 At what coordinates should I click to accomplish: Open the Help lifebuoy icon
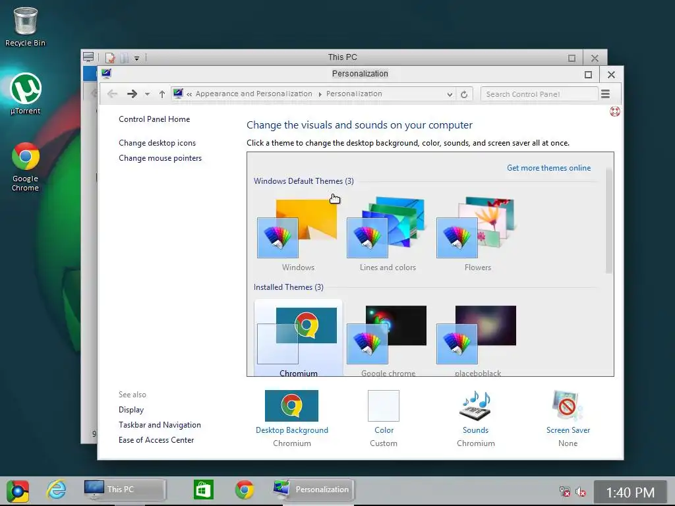coord(615,111)
